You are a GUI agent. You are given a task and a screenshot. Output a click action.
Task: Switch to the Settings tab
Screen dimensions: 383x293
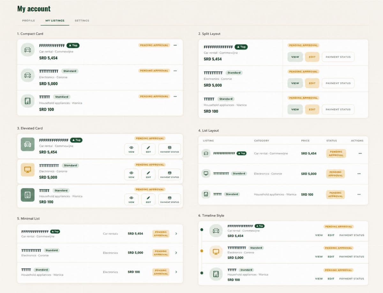pos(82,21)
